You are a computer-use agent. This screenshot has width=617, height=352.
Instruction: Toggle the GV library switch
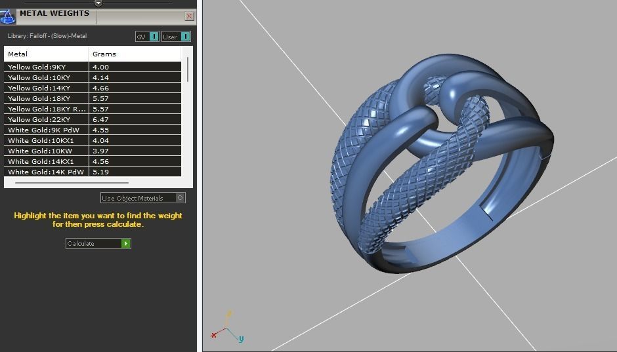pos(147,37)
